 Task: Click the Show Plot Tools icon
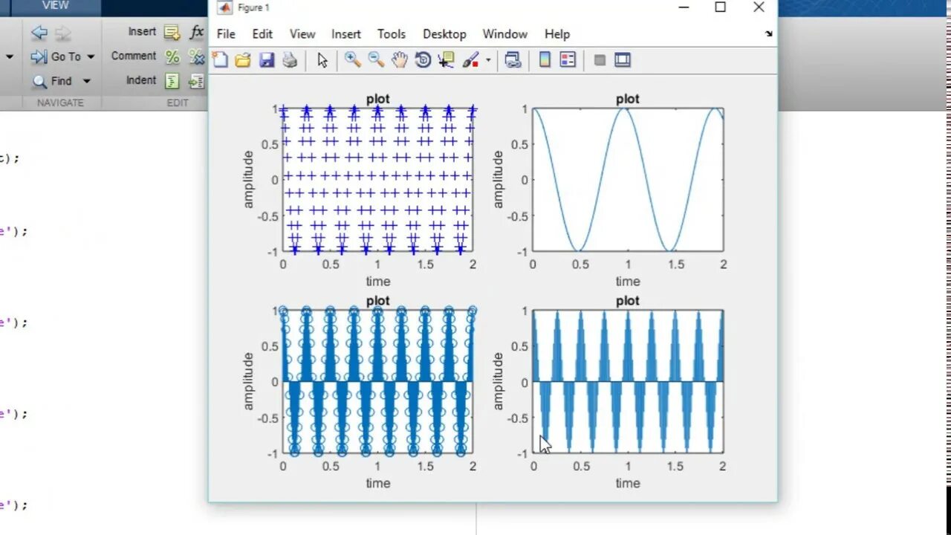coord(623,60)
